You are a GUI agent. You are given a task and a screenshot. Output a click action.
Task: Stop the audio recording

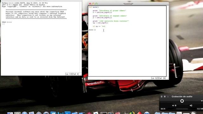click(182, 101)
